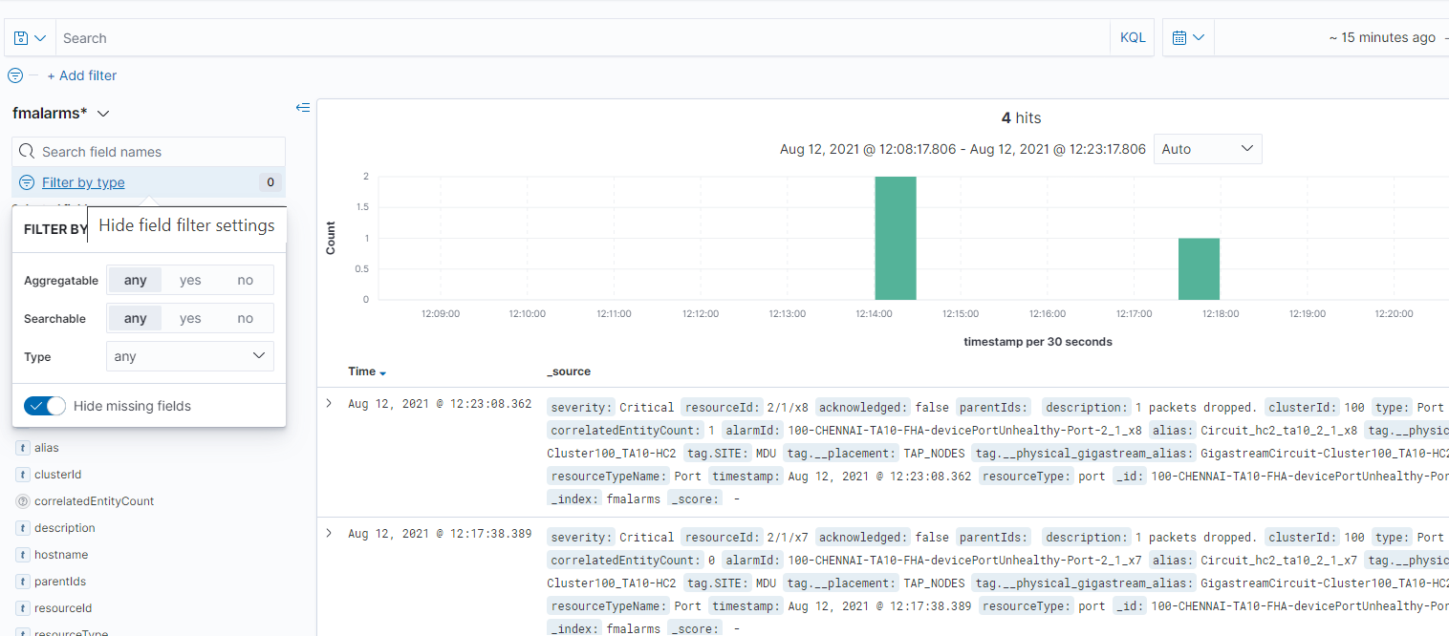This screenshot has height=636, width=1449.
Task: Click the Add filter link
Action: tap(82, 75)
